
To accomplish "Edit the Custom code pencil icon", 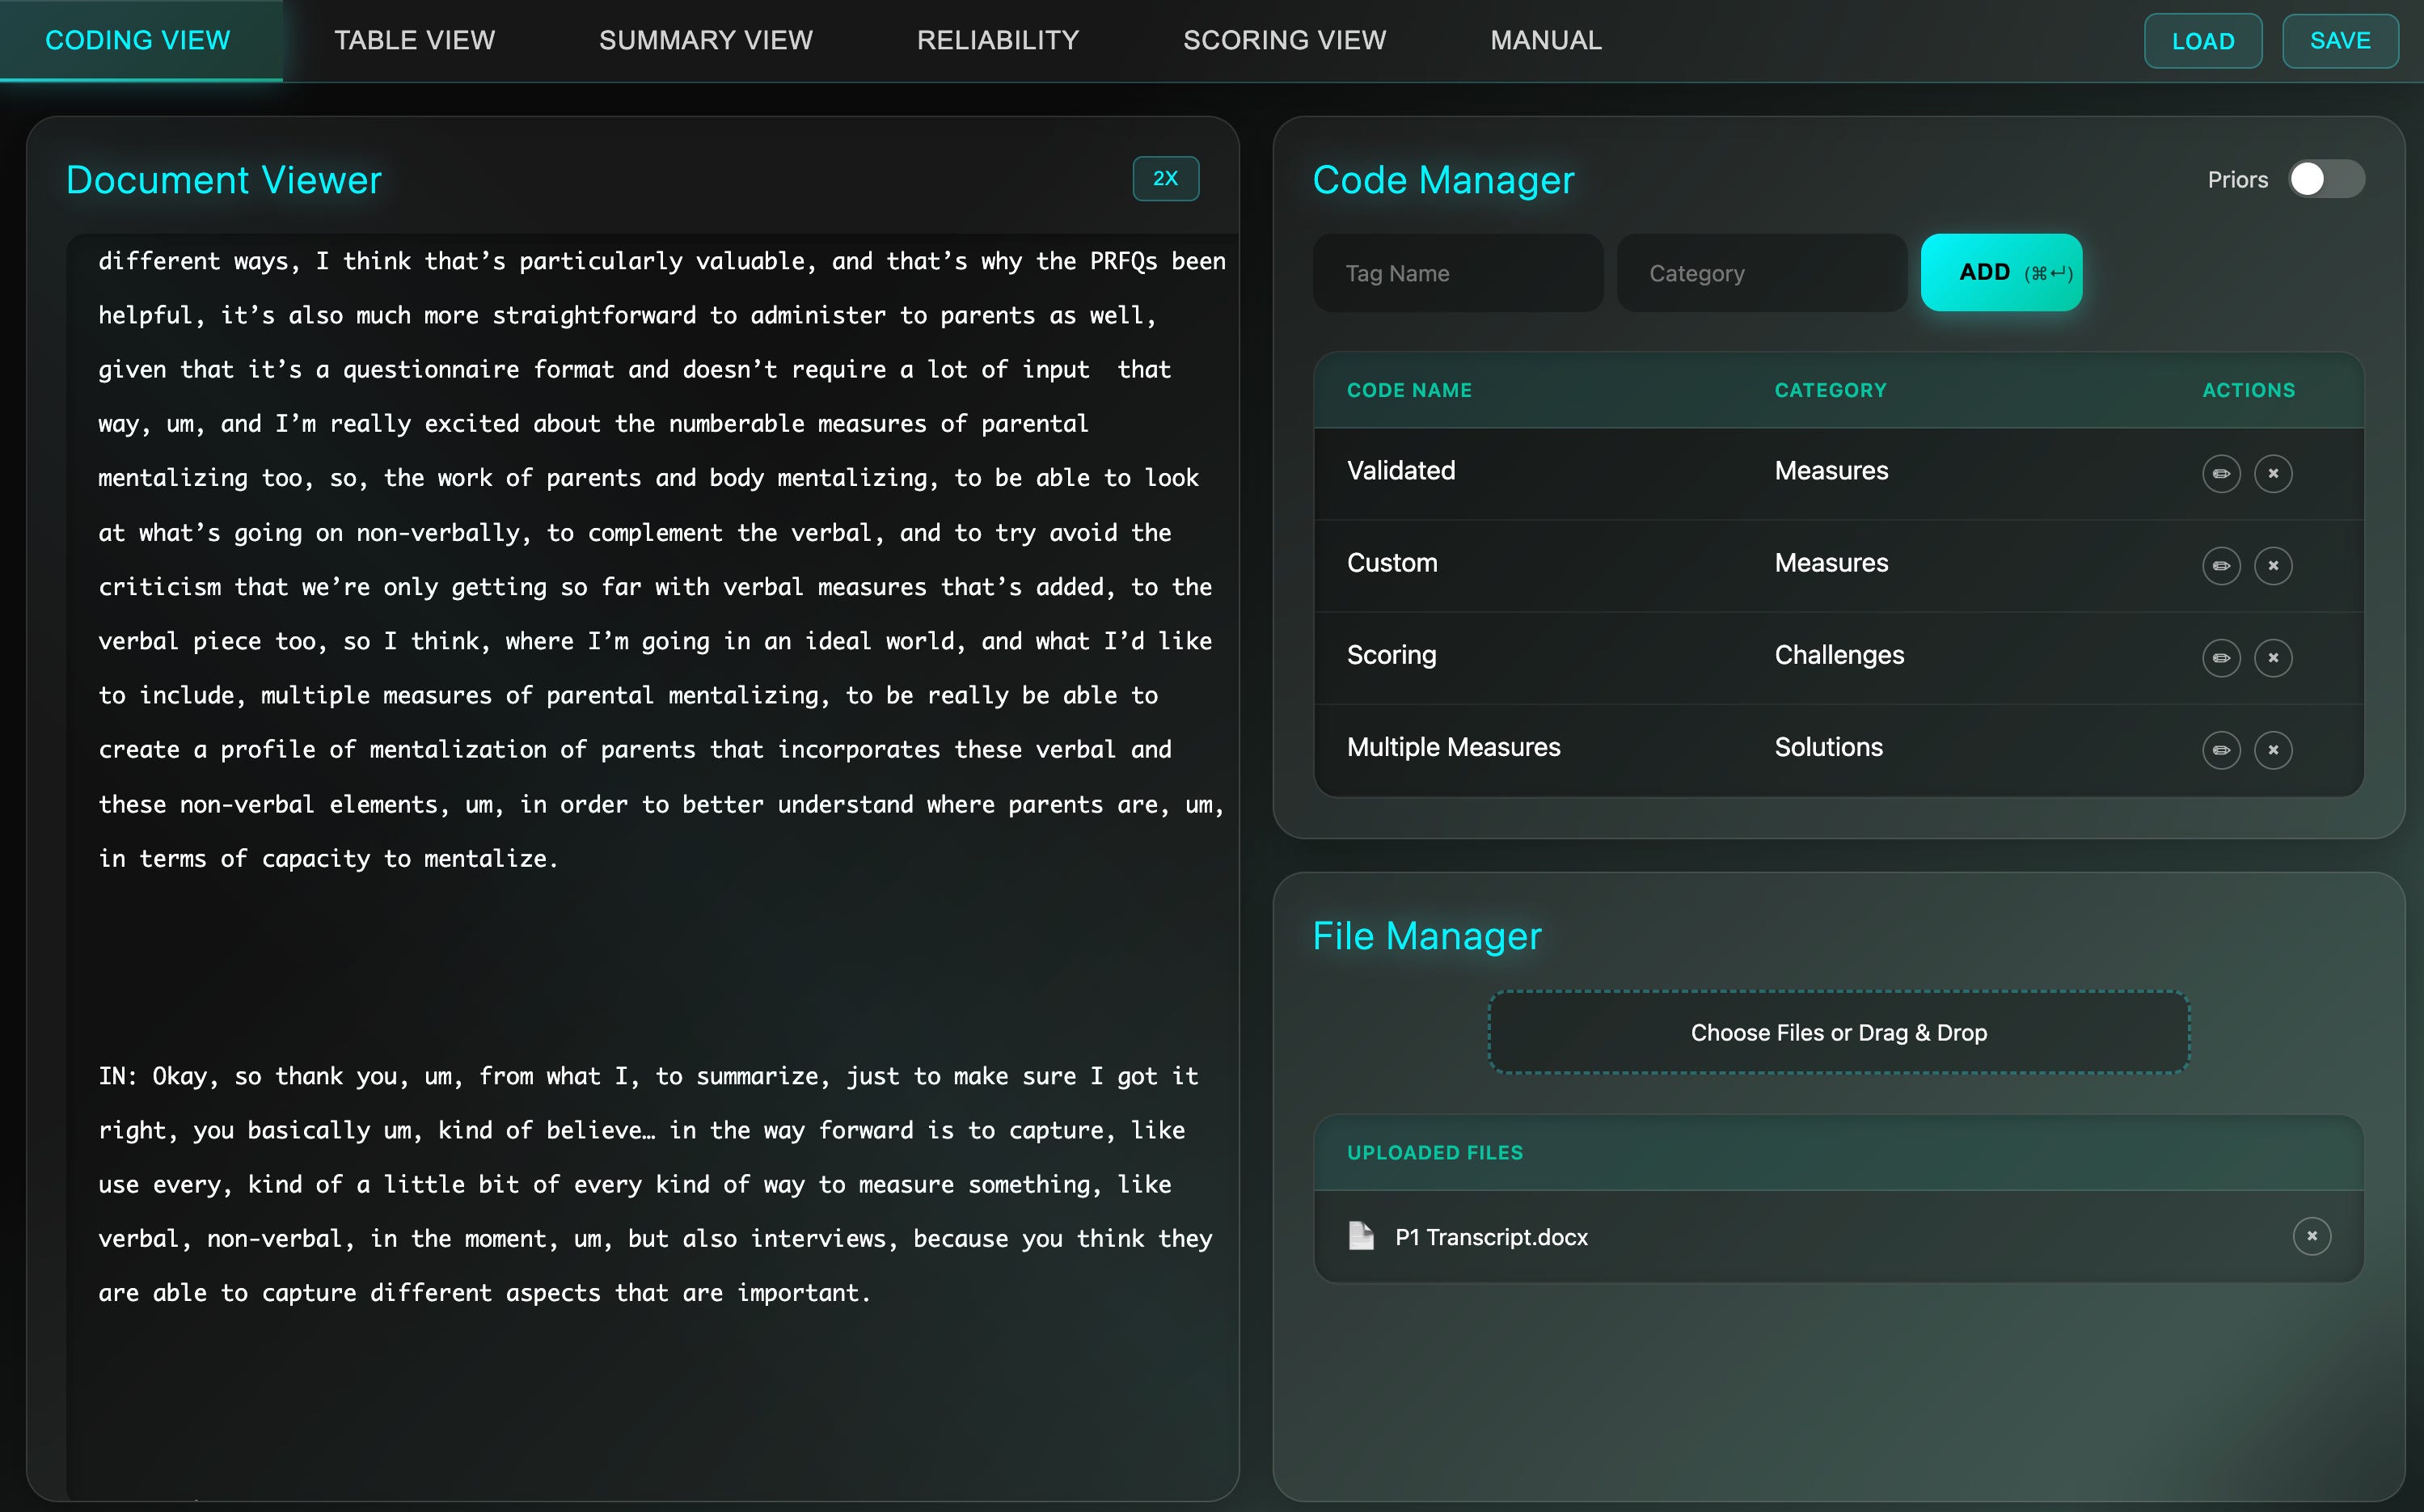I will tap(2220, 566).
